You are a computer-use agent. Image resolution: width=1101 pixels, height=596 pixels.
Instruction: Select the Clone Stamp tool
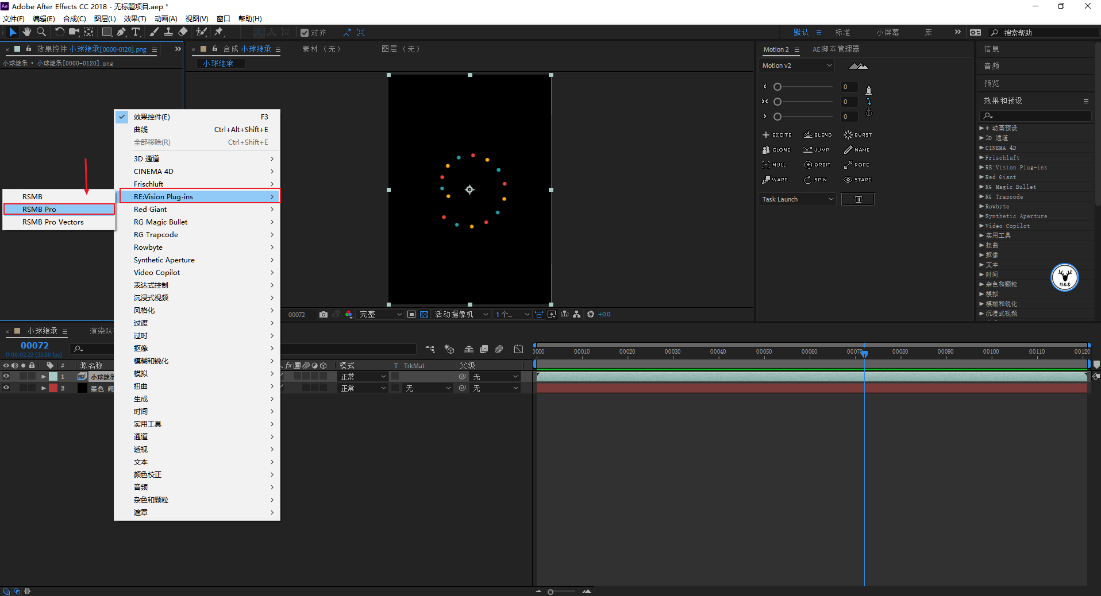coord(168,32)
